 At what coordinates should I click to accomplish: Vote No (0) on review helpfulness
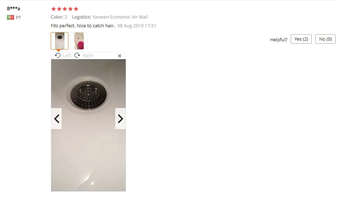pos(325,39)
